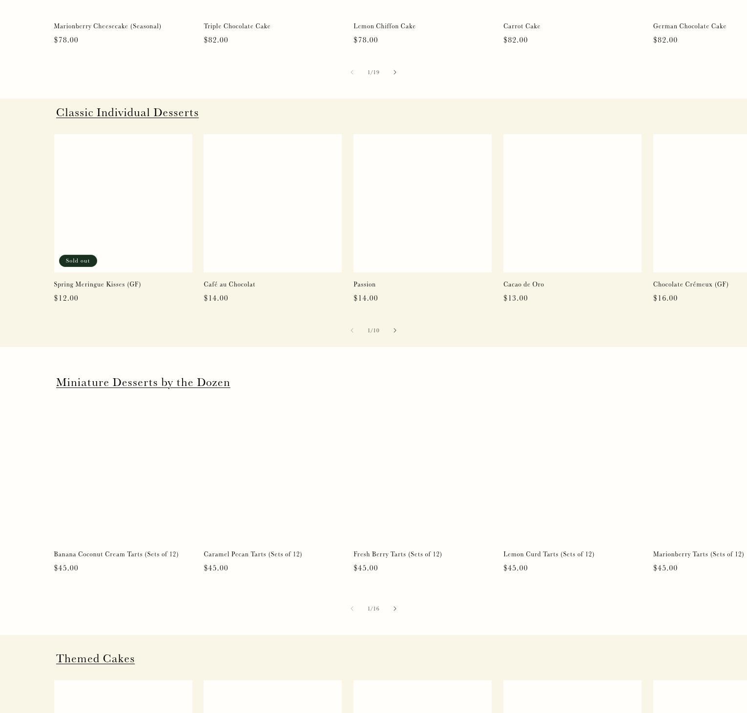Select Lemon Curd Tarts (Sets of 12)
This screenshot has height=713, width=747.
tap(549, 554)
